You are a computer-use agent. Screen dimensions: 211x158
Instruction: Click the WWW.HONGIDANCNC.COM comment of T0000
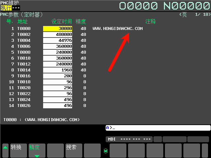point(118,29)
